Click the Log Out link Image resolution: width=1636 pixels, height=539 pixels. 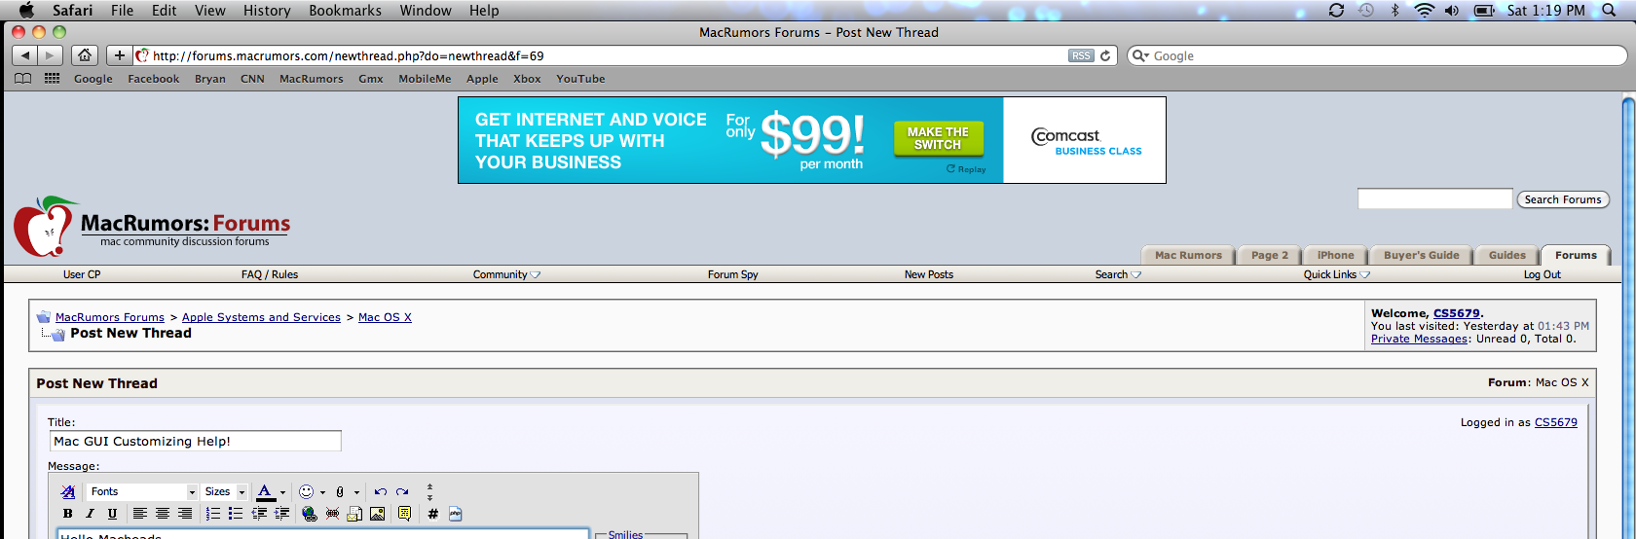tap(1543, 274)
